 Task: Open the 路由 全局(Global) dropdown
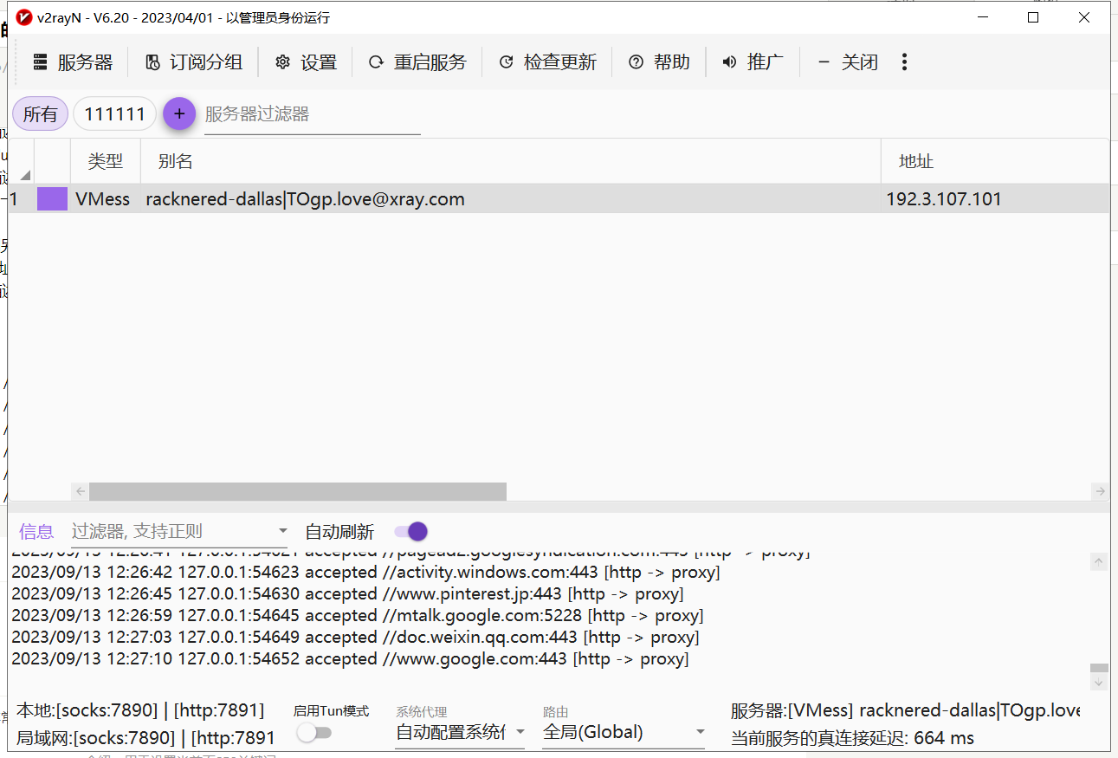624,733
